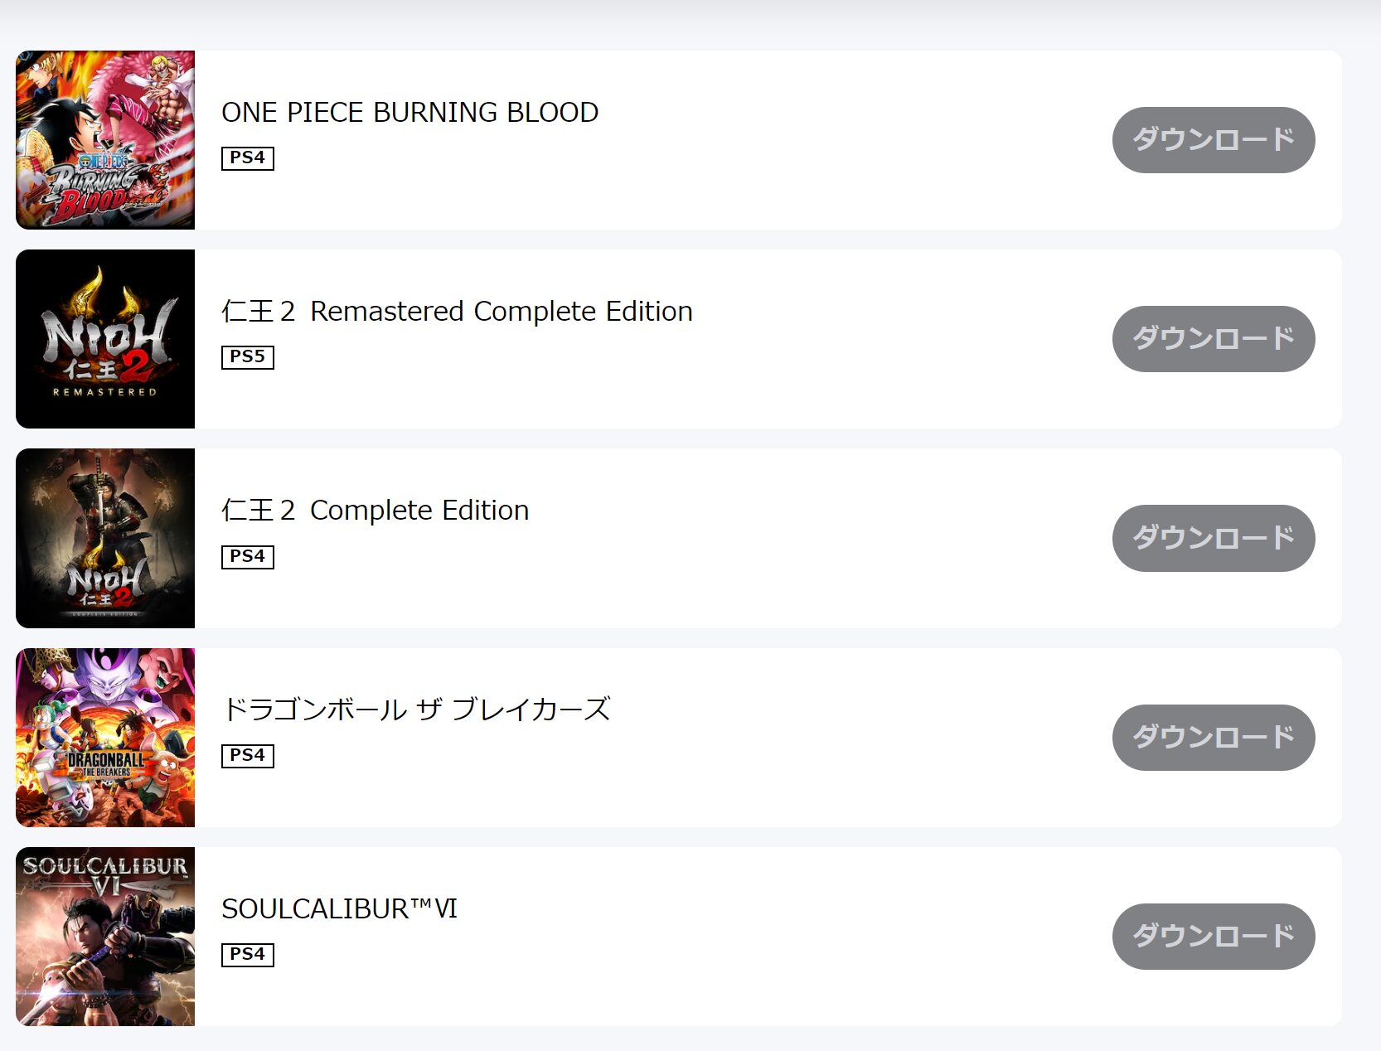Click the Nioh 2 Remastered cover thumbnail
The width and height of the screenshot is (1381, 1051).
105,339
